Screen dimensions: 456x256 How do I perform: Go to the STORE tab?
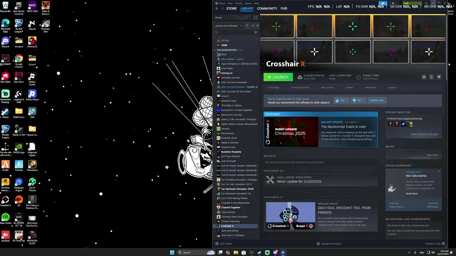click(x=232, y=9)
